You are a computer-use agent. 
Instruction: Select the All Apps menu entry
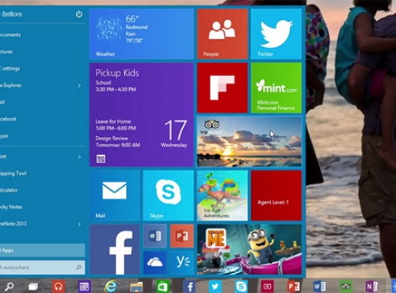coord(43,250)
